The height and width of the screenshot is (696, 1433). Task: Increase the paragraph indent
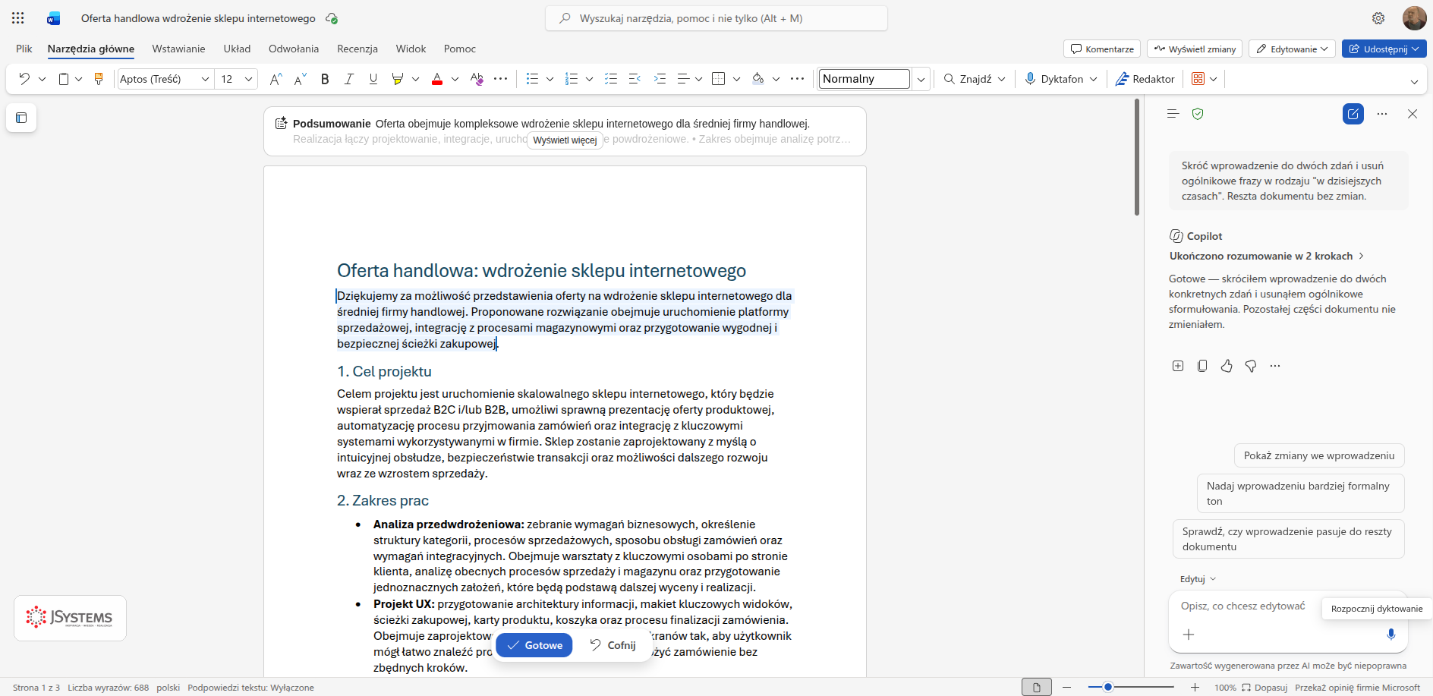pos(660,79)
